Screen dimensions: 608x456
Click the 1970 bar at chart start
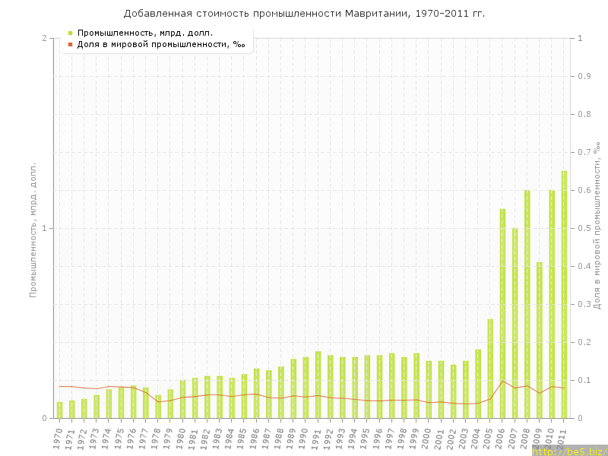[59, 410]
